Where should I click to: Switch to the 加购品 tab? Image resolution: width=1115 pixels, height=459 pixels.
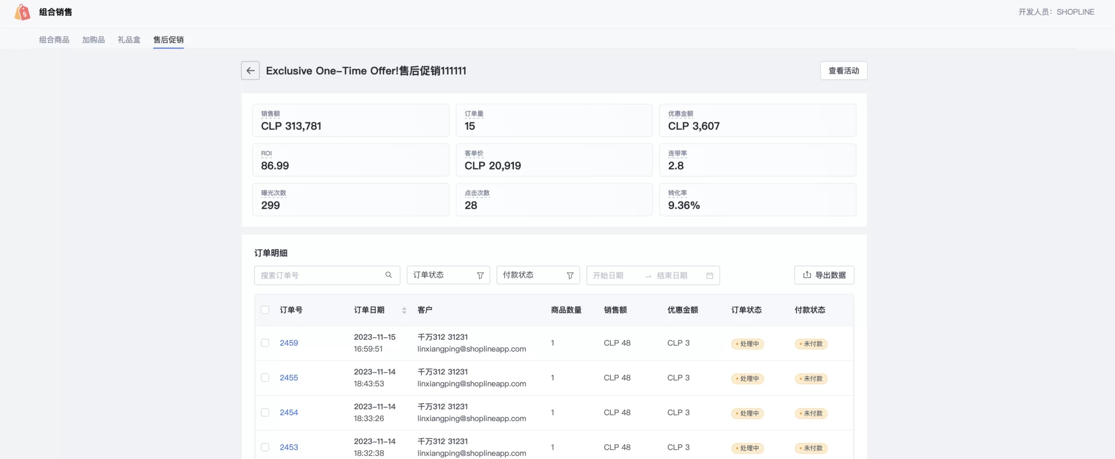(94, 40)
